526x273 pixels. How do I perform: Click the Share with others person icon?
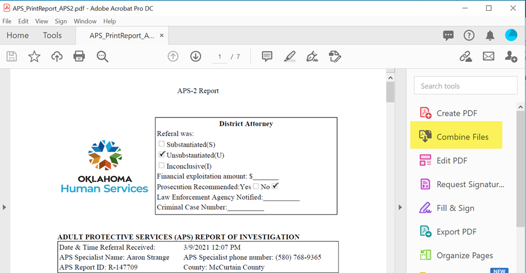click(511, 56)
